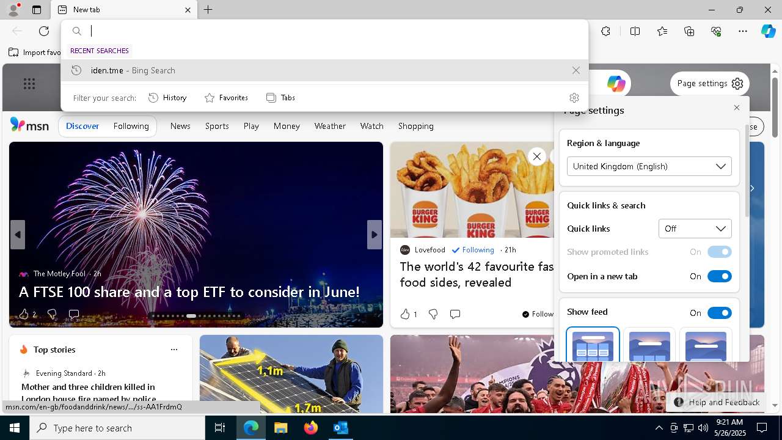Image resolution: width=782 pixels, height=440 pixels.
Task: Dismiss the Burger King story card
Action: 536,156
